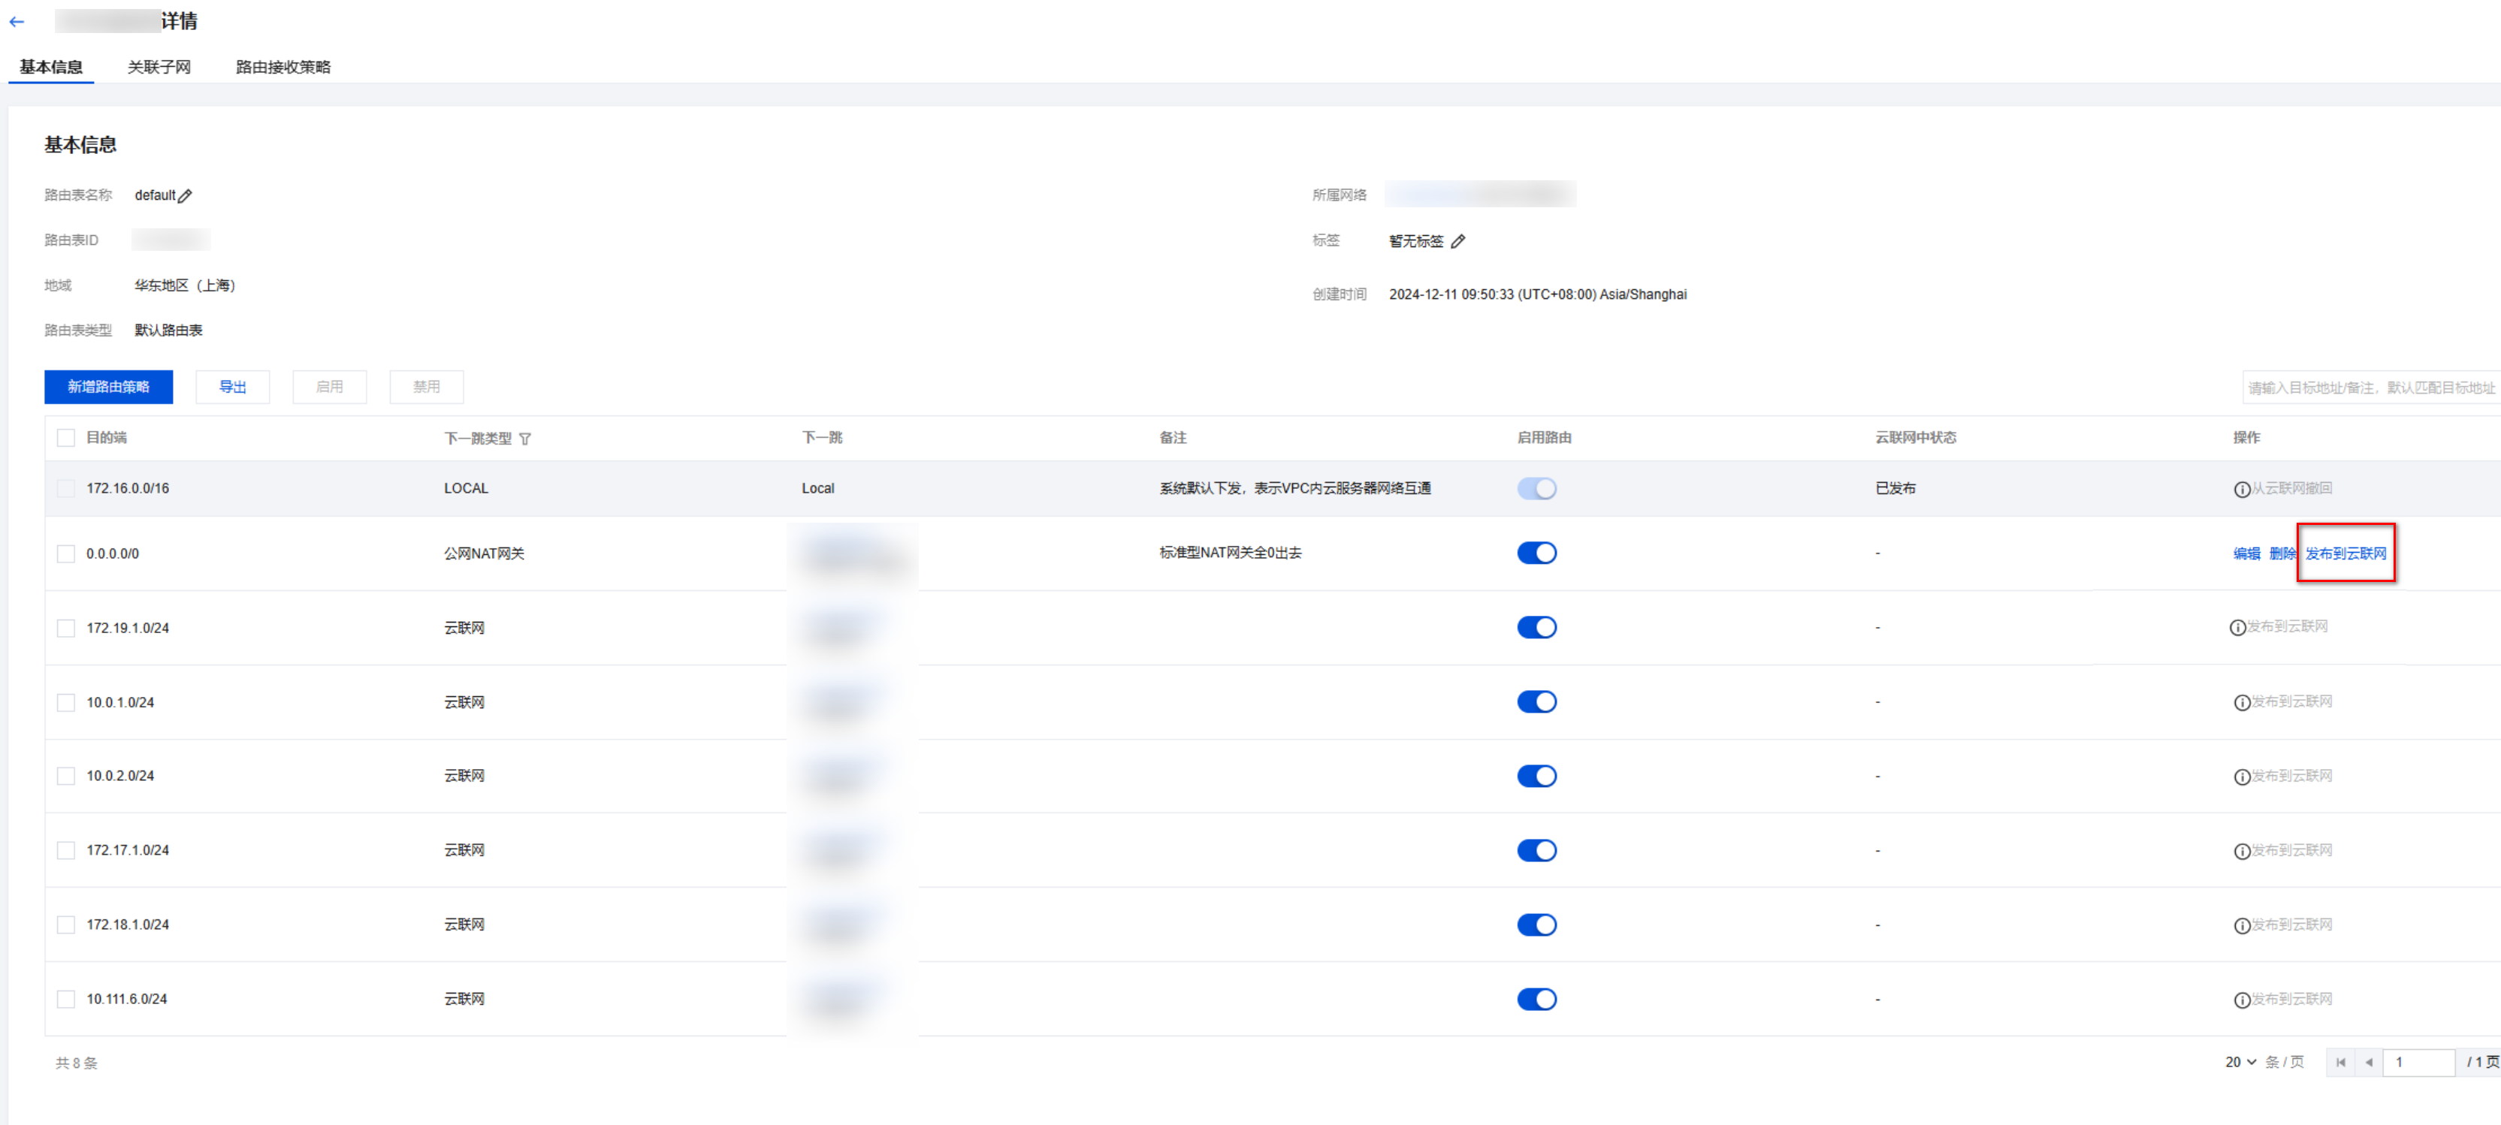Click the tag edit pencil icon
Viewport: 2501px width, 1125px height.
(1457, 242)
